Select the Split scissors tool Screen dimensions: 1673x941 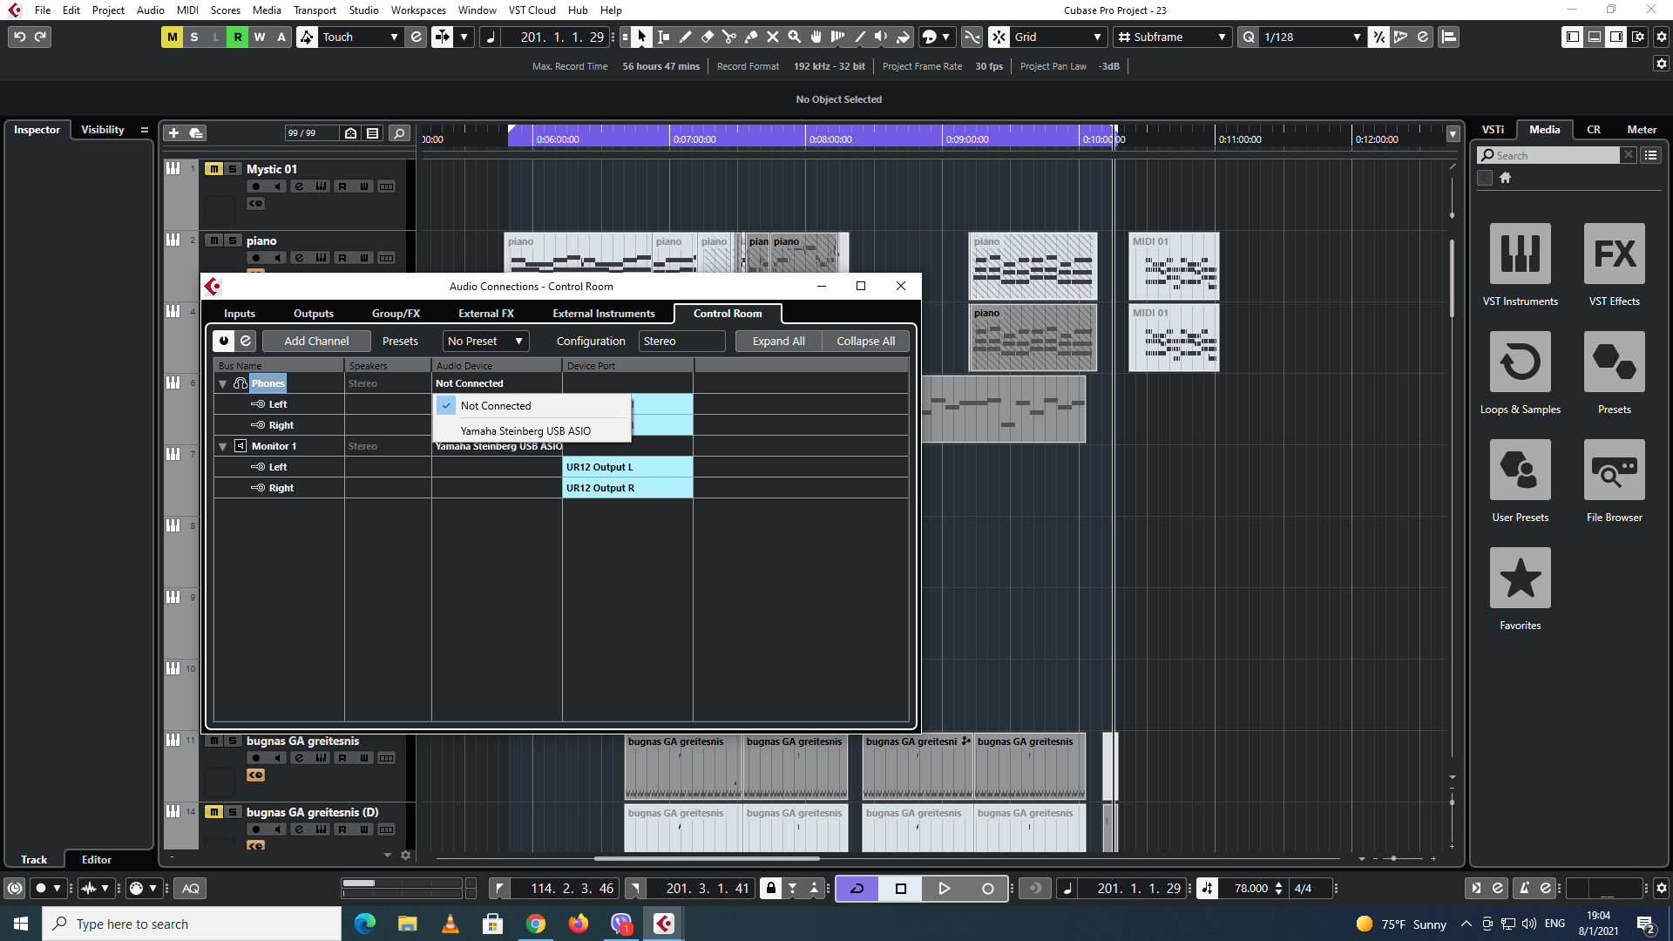(729, 37)
